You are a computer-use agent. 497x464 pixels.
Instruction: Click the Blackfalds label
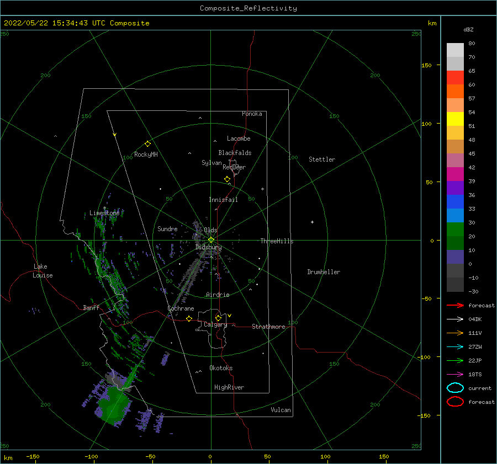point(235,153)
